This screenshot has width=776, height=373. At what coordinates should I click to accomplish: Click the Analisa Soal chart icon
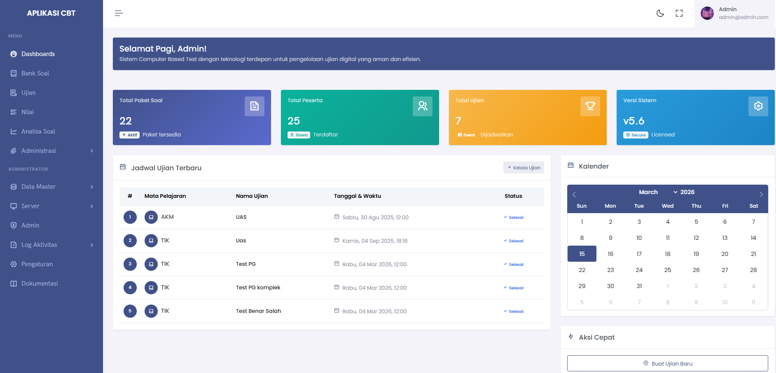[x=14, y=131]
